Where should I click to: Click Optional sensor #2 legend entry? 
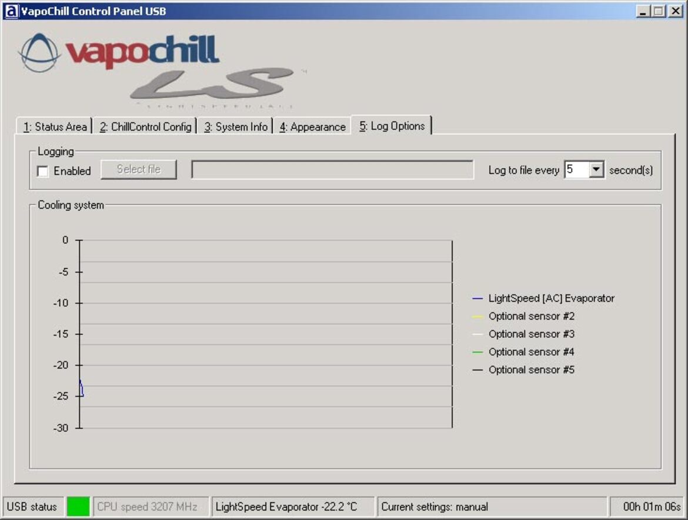tap(523, 316)
